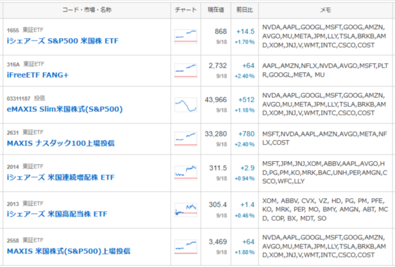Open the iFreeETF FANG+ link
Image resolution: width=395 pixels, height=267 pixels.
(x=38, y=75)
